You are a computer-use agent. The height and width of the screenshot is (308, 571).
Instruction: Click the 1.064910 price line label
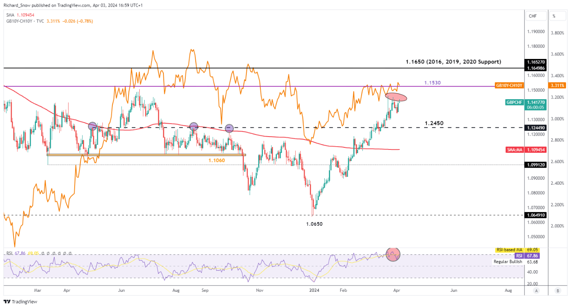(534, 215)
